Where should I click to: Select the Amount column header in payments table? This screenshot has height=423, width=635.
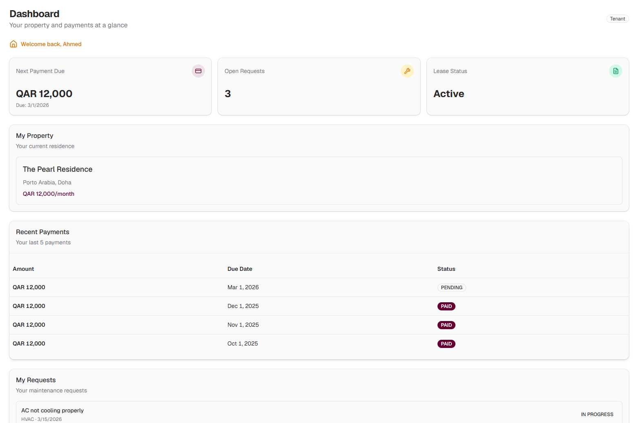click(x=23, y=269)
